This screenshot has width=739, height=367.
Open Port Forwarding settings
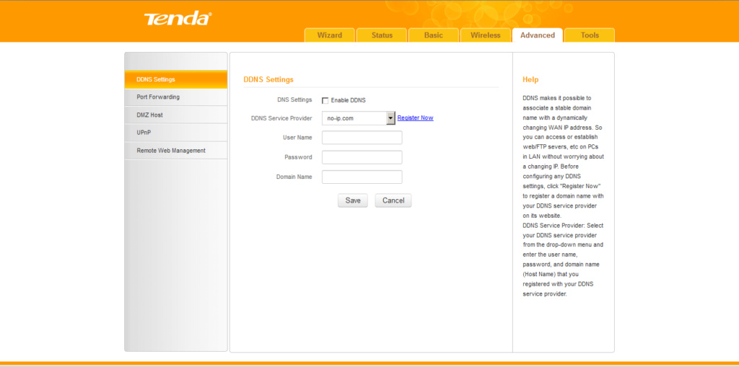click(x=176, y=97)
